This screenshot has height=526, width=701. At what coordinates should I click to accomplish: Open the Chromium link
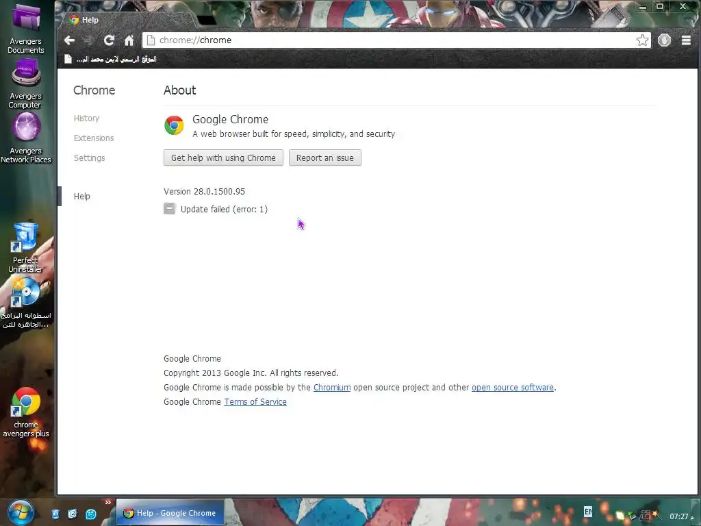pyautogui.click(x=332, y=388)
